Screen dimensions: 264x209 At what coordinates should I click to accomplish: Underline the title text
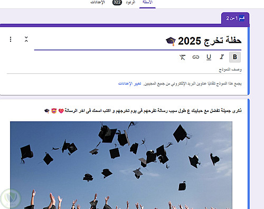click(209, 57)
